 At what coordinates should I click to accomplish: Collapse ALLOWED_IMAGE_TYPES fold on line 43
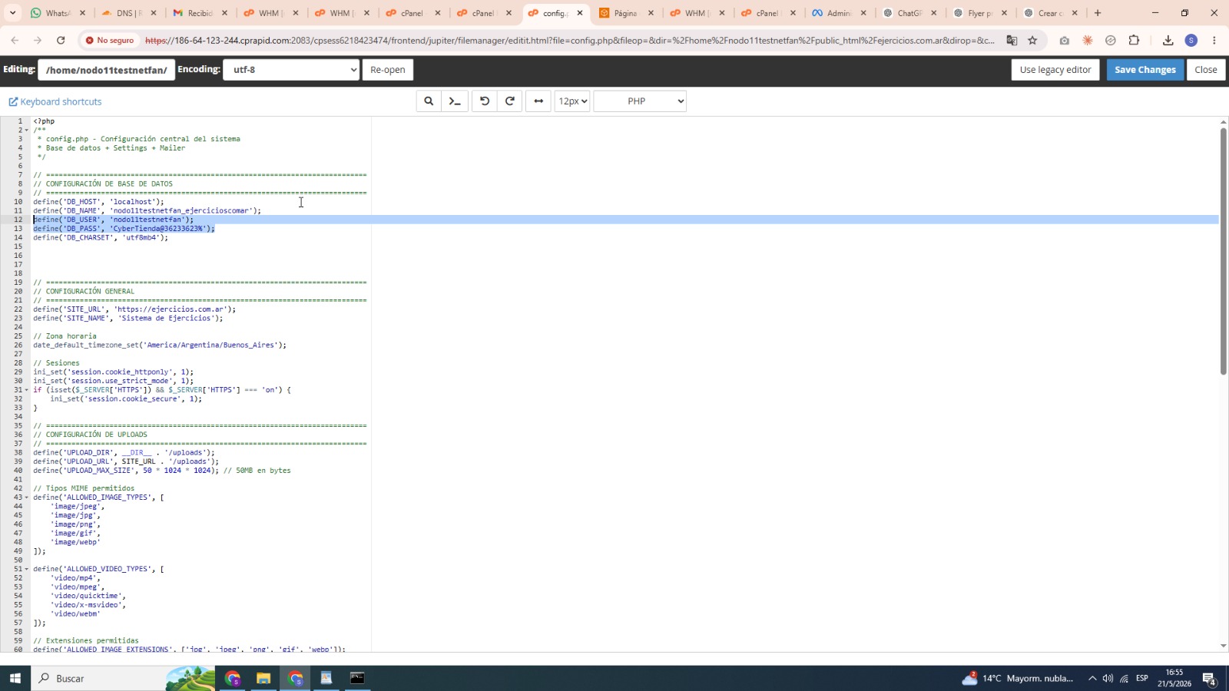pos(27,498)
